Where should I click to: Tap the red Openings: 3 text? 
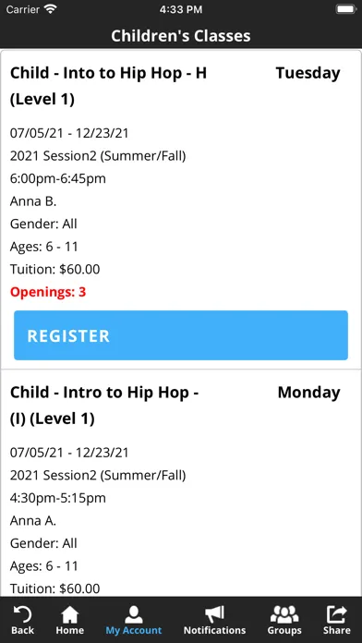(x=48, y=292)
